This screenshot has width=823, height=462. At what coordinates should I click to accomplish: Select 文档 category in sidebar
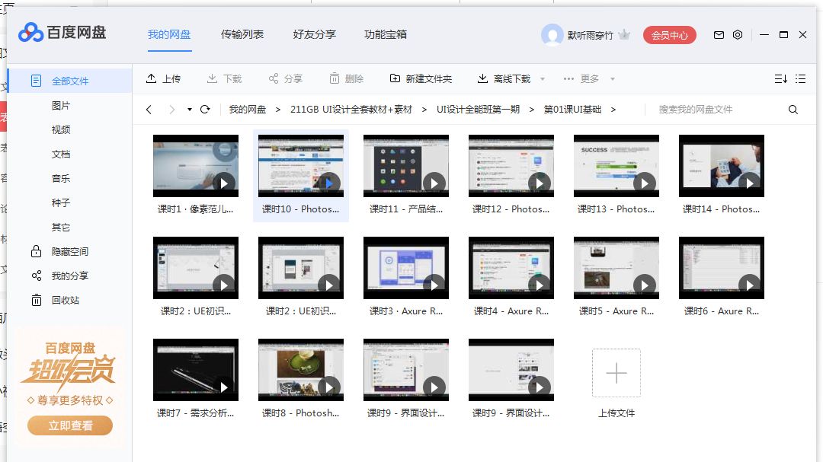point(61,155)
